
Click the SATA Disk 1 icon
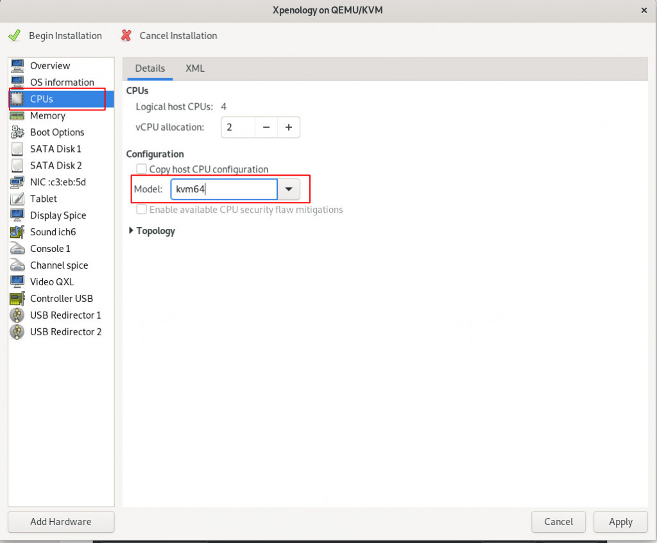(17, 149)
